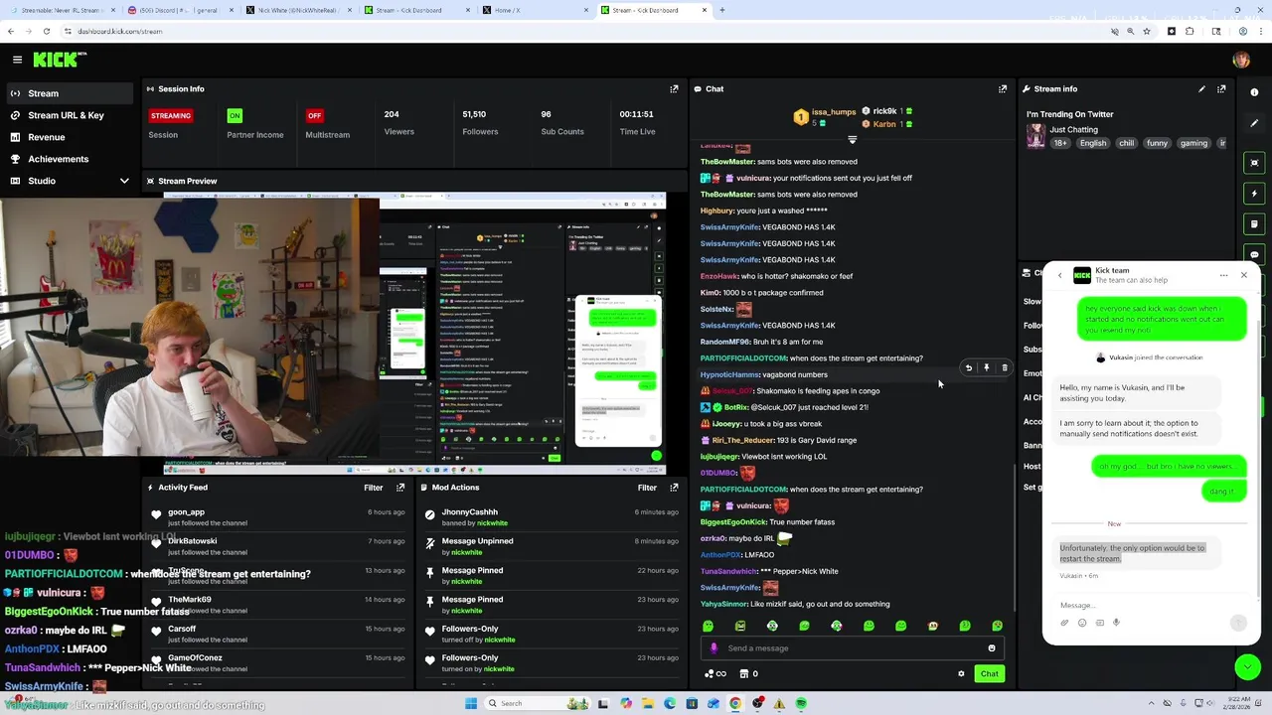Viewport: 1272px width, 715px height.
Task: Click the purple microphone icon in the chat input
Action: (x=714, y=648)
